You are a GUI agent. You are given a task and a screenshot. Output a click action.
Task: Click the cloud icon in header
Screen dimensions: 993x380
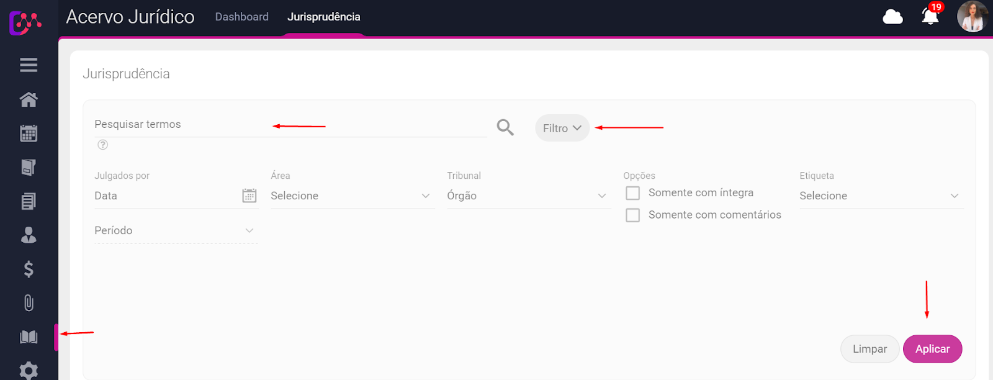click(x=892, y=17)
